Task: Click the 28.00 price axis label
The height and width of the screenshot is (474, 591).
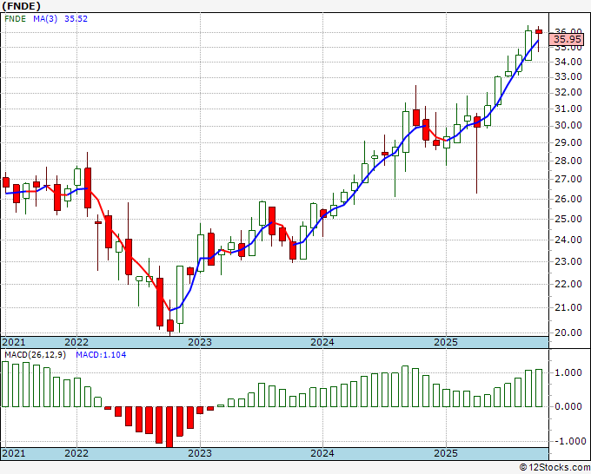Action: pyautogui.click(x=568, y=161)
